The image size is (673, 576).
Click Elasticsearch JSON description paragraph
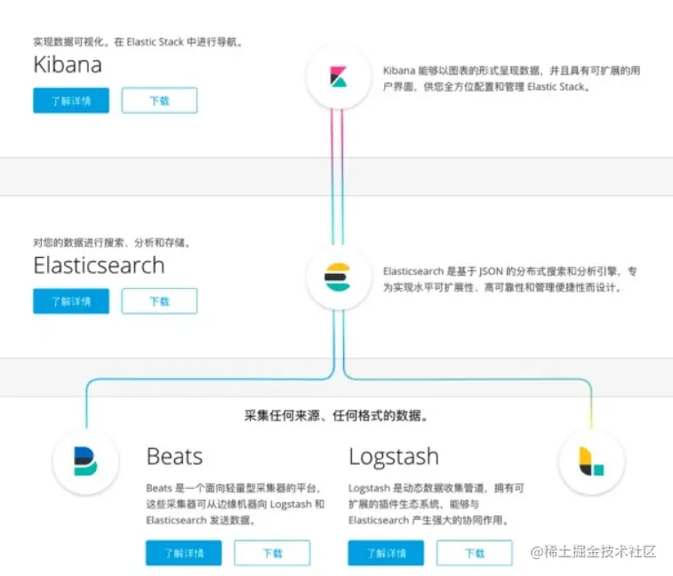[x=510, y=279]
